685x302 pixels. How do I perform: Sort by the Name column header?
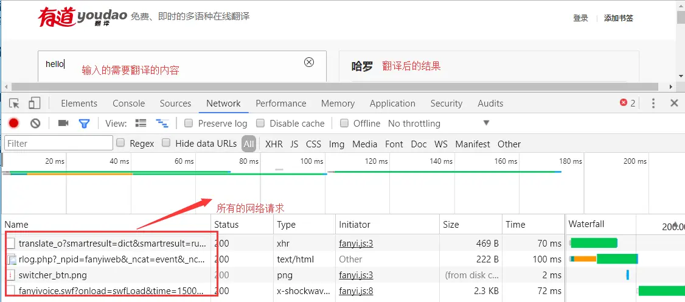click(x=107, y=225)
